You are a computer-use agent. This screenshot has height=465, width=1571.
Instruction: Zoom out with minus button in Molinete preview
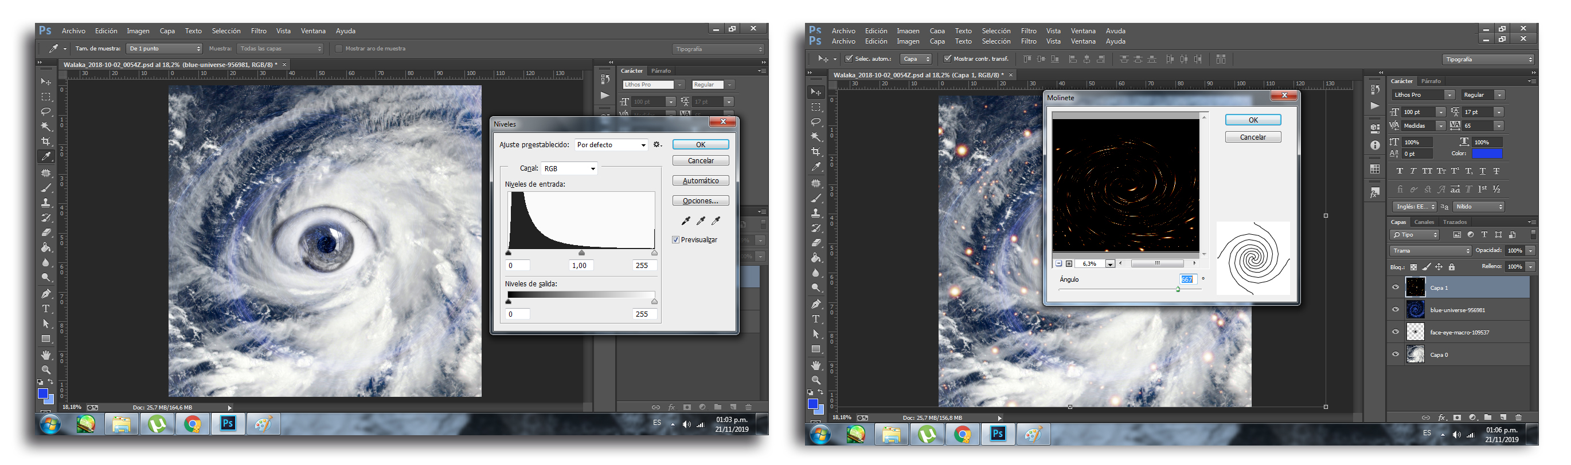[1059, 264]
